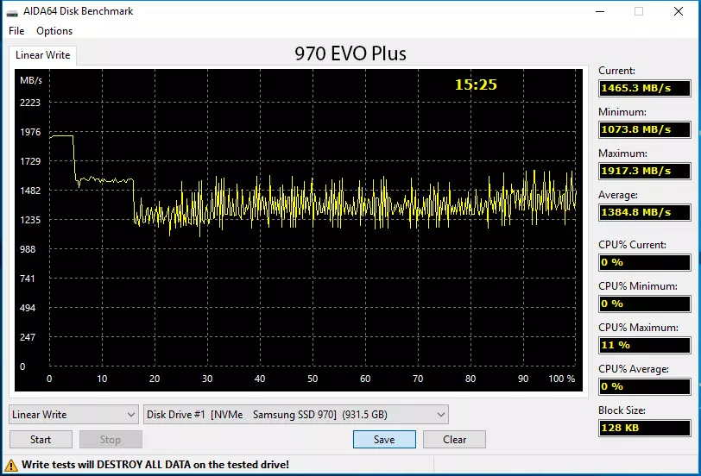Click the Start button

[x=41, y=440]
